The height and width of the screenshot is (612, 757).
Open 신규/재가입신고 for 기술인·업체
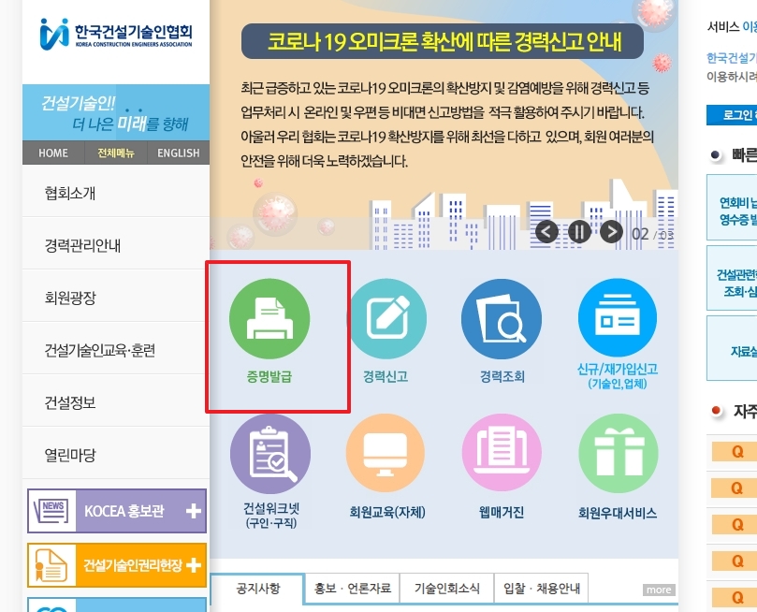click(617, 318)
